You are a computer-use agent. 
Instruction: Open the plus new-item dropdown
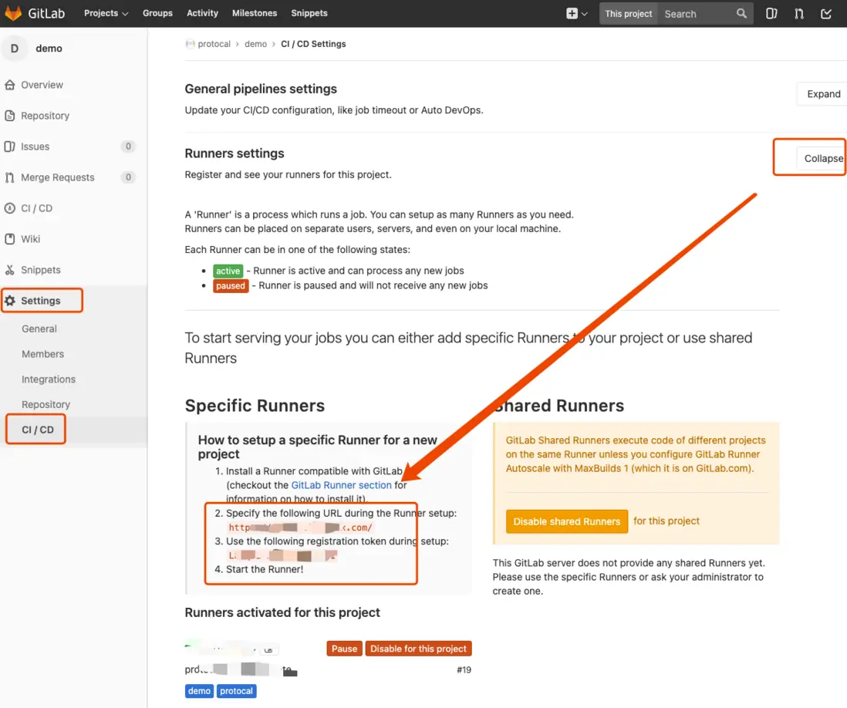[576, 14]
